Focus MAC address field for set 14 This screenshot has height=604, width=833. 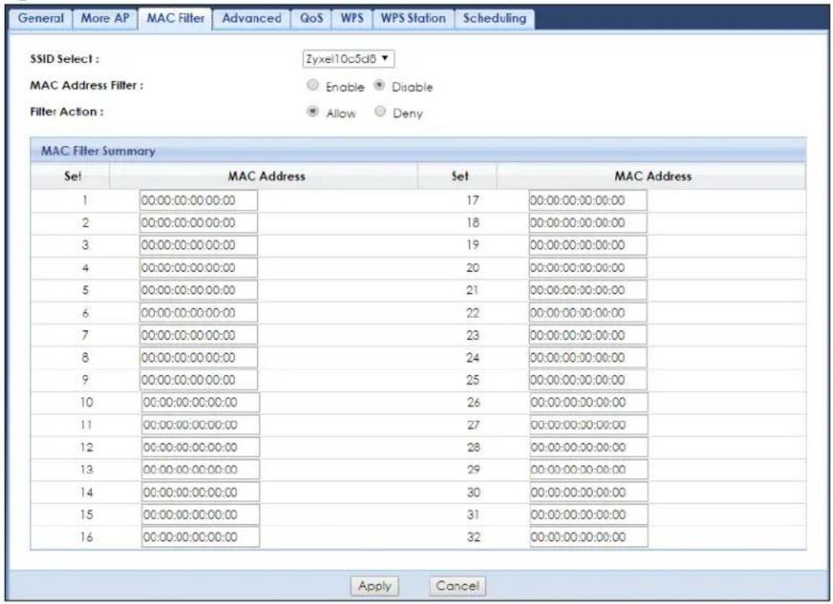tap(200, 492)
